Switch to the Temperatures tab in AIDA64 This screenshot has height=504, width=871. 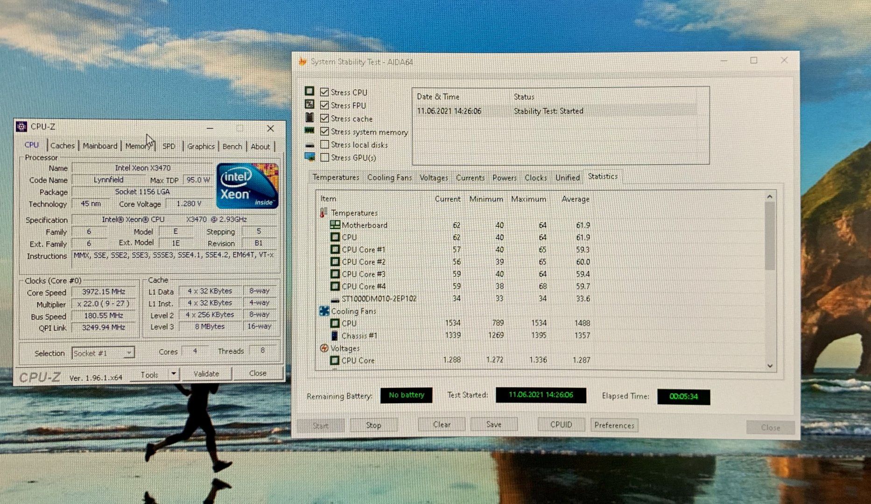coord(336,177)
